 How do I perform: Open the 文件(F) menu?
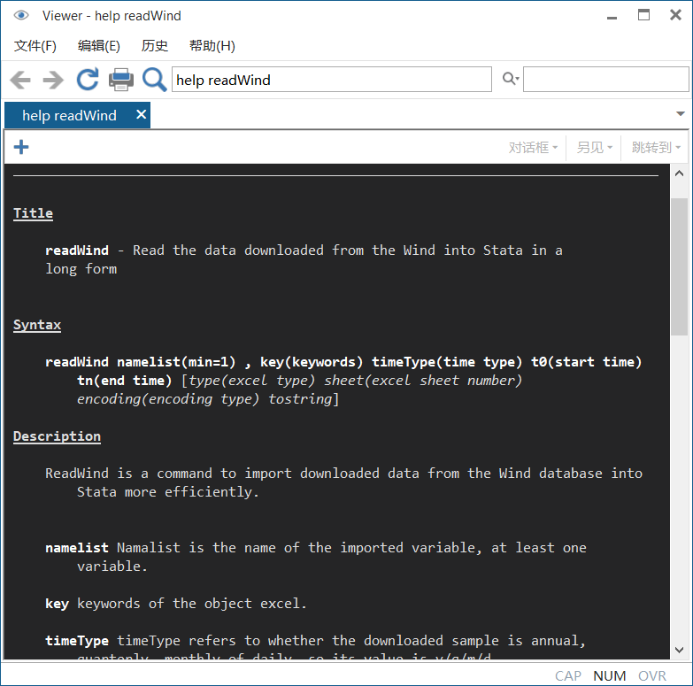pyautogui.click(x=35, y=46)
